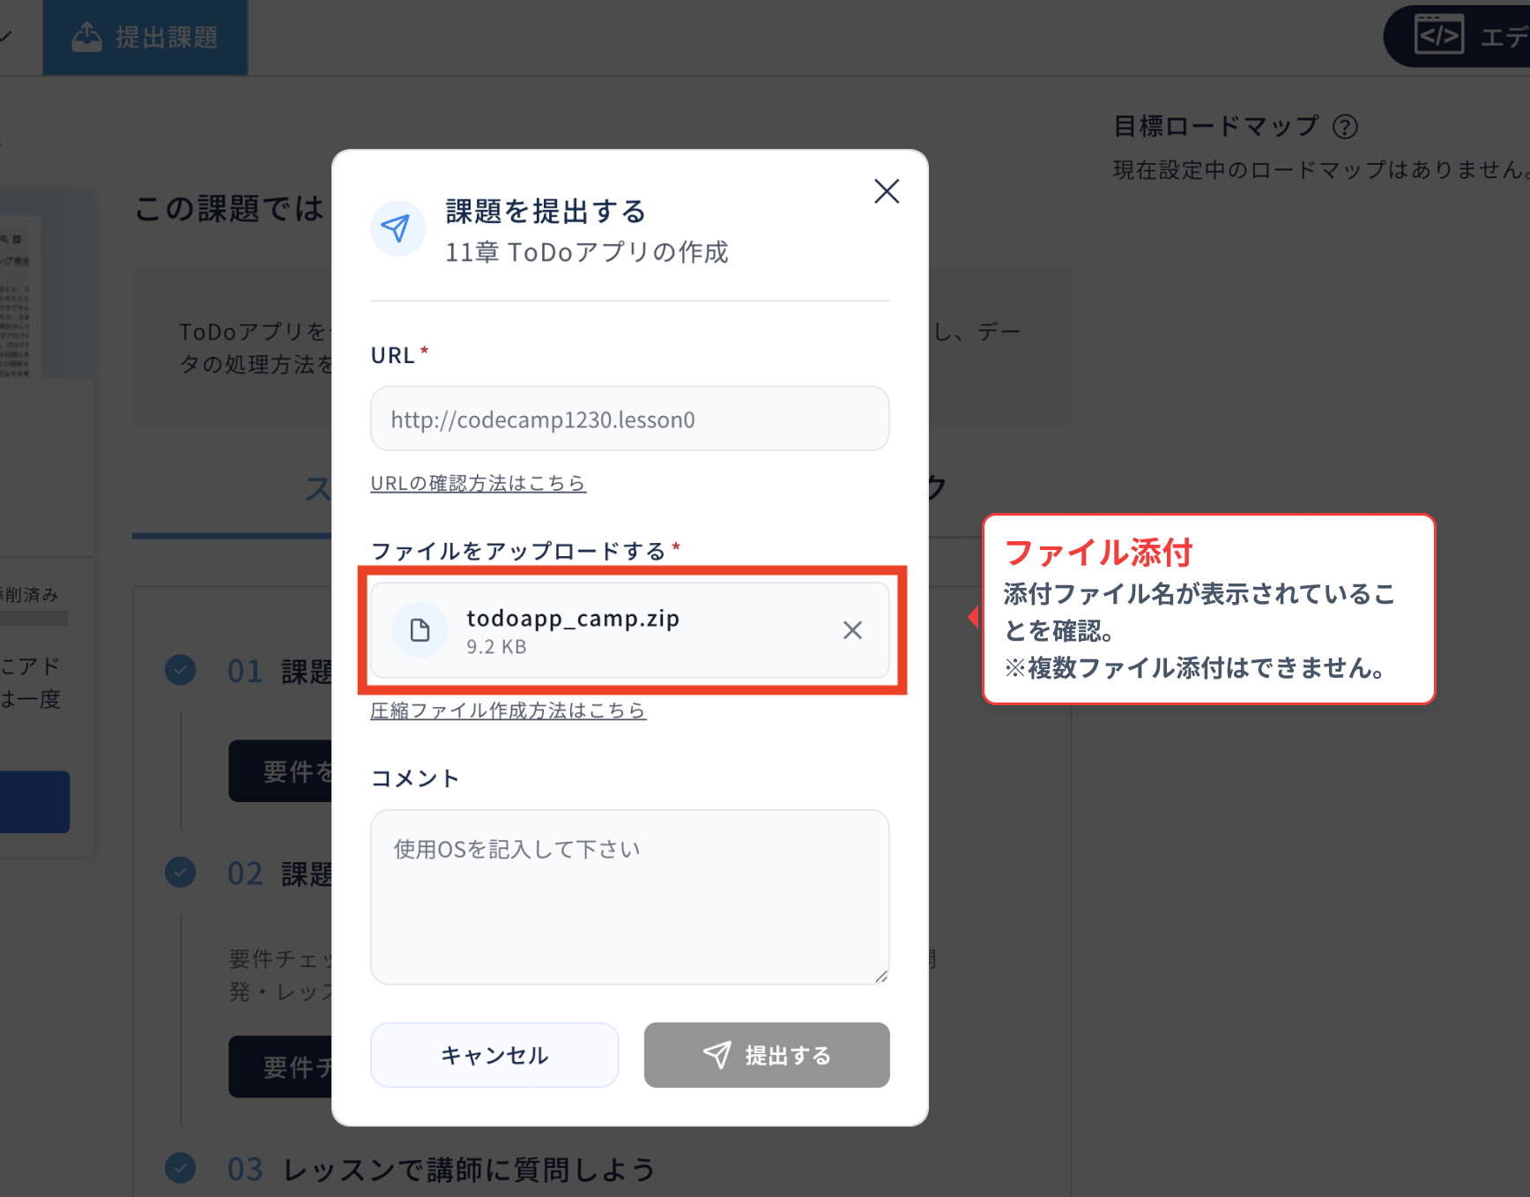Click the 提出する submit button
Viewport: 1530px width, 1197px height.
click(x=767, y=1055)
